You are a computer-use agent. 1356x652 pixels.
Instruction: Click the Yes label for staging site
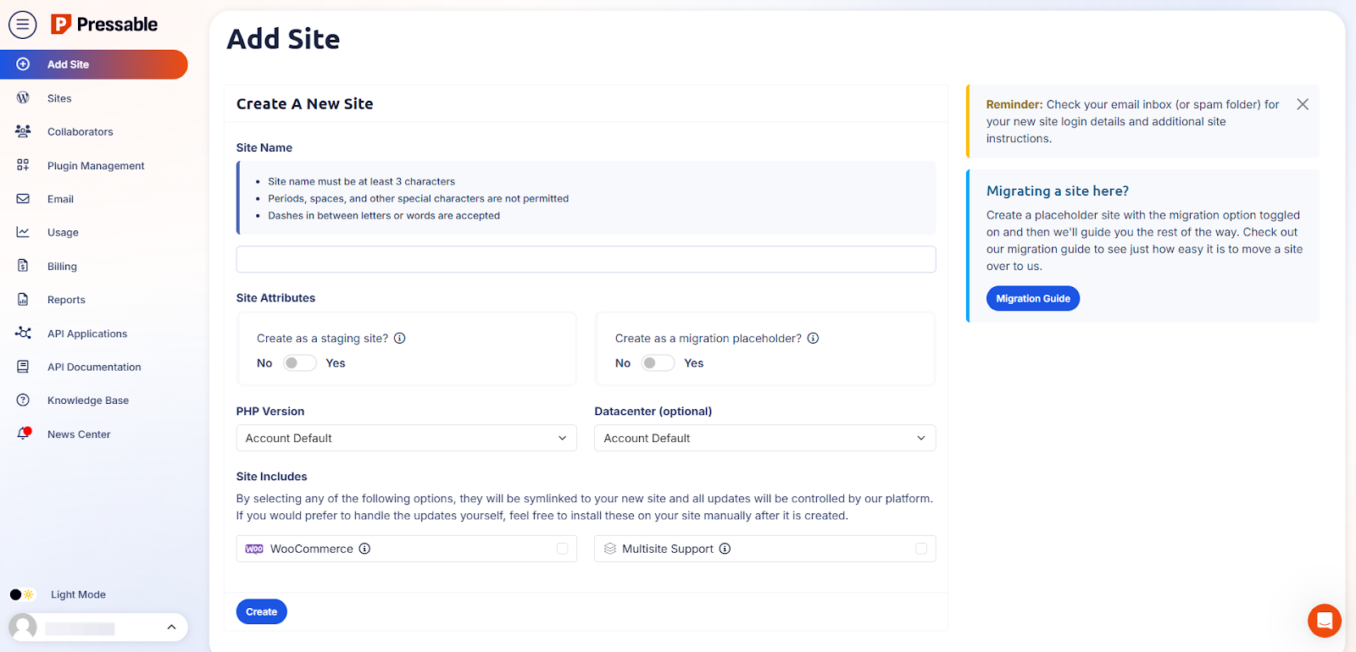point(336,362)
